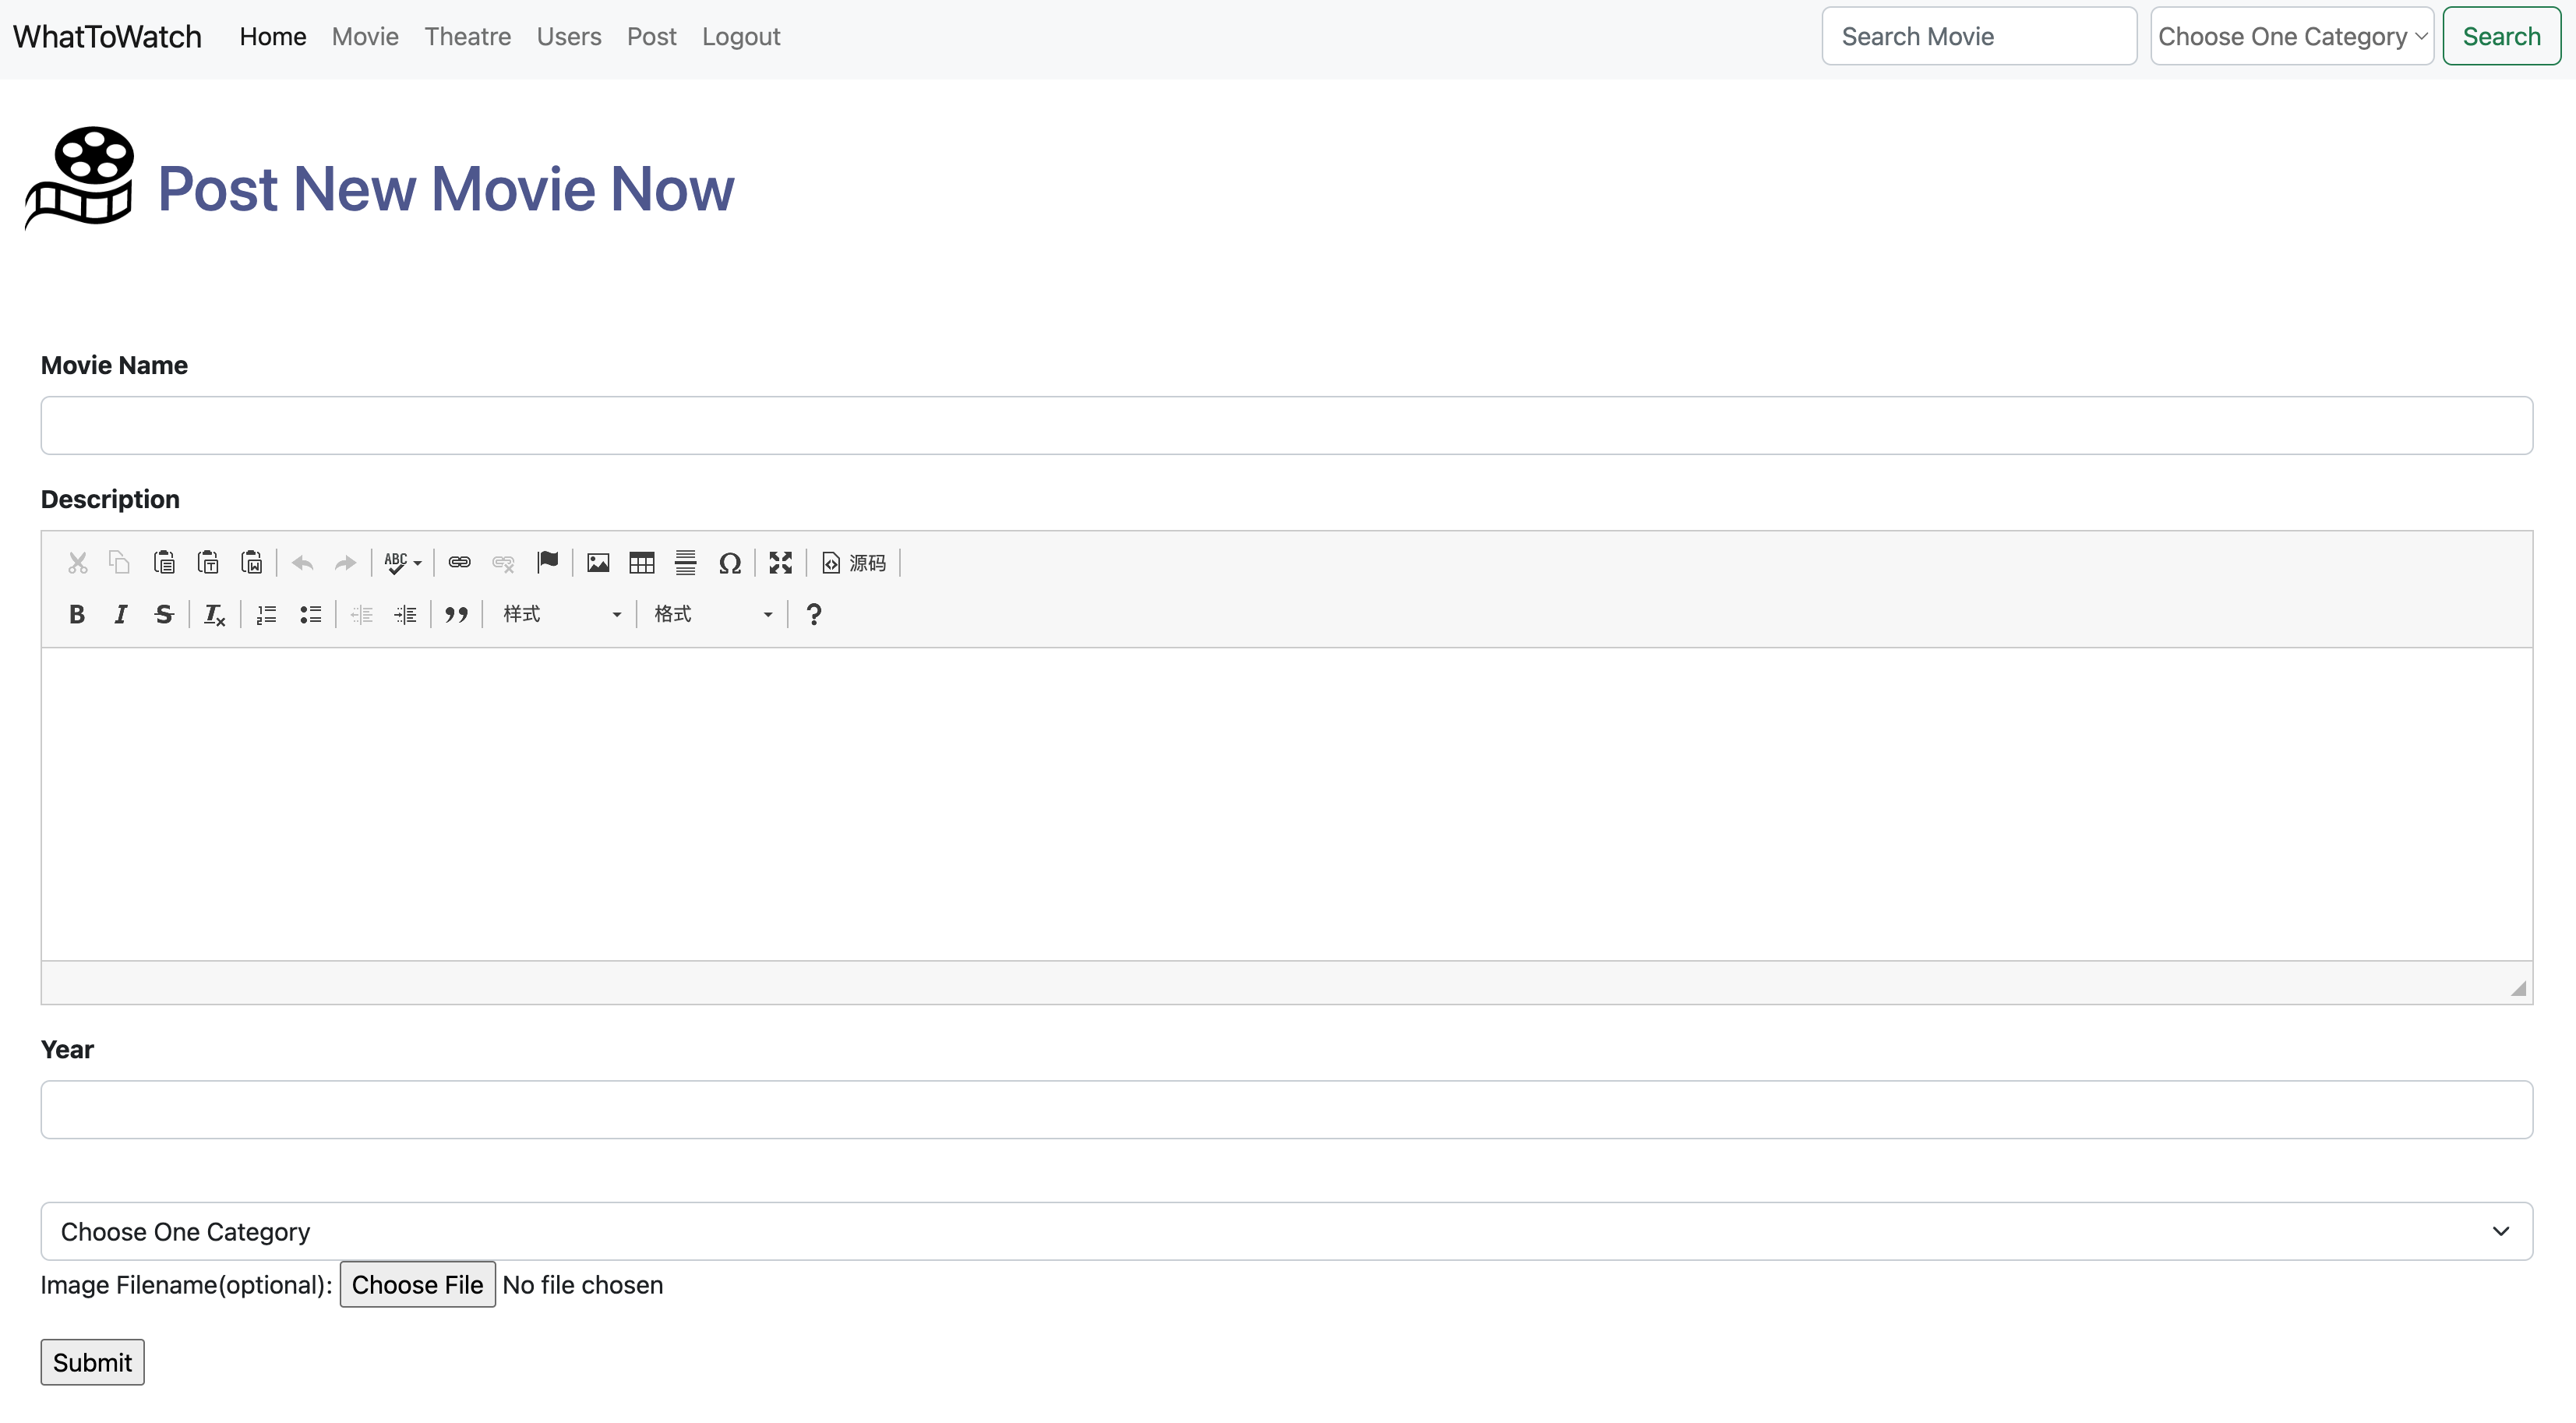Toggle bulleted list
The height and width of the screenshot is (1423, 2576).
pos(310,614)
